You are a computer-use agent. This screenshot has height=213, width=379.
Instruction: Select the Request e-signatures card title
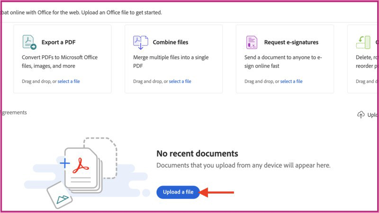tap(291, 42)
